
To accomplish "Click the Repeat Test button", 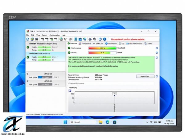I will click(145, 76).
